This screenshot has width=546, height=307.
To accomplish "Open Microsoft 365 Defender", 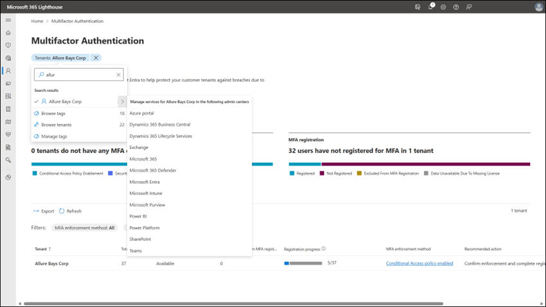I will 153,171.
